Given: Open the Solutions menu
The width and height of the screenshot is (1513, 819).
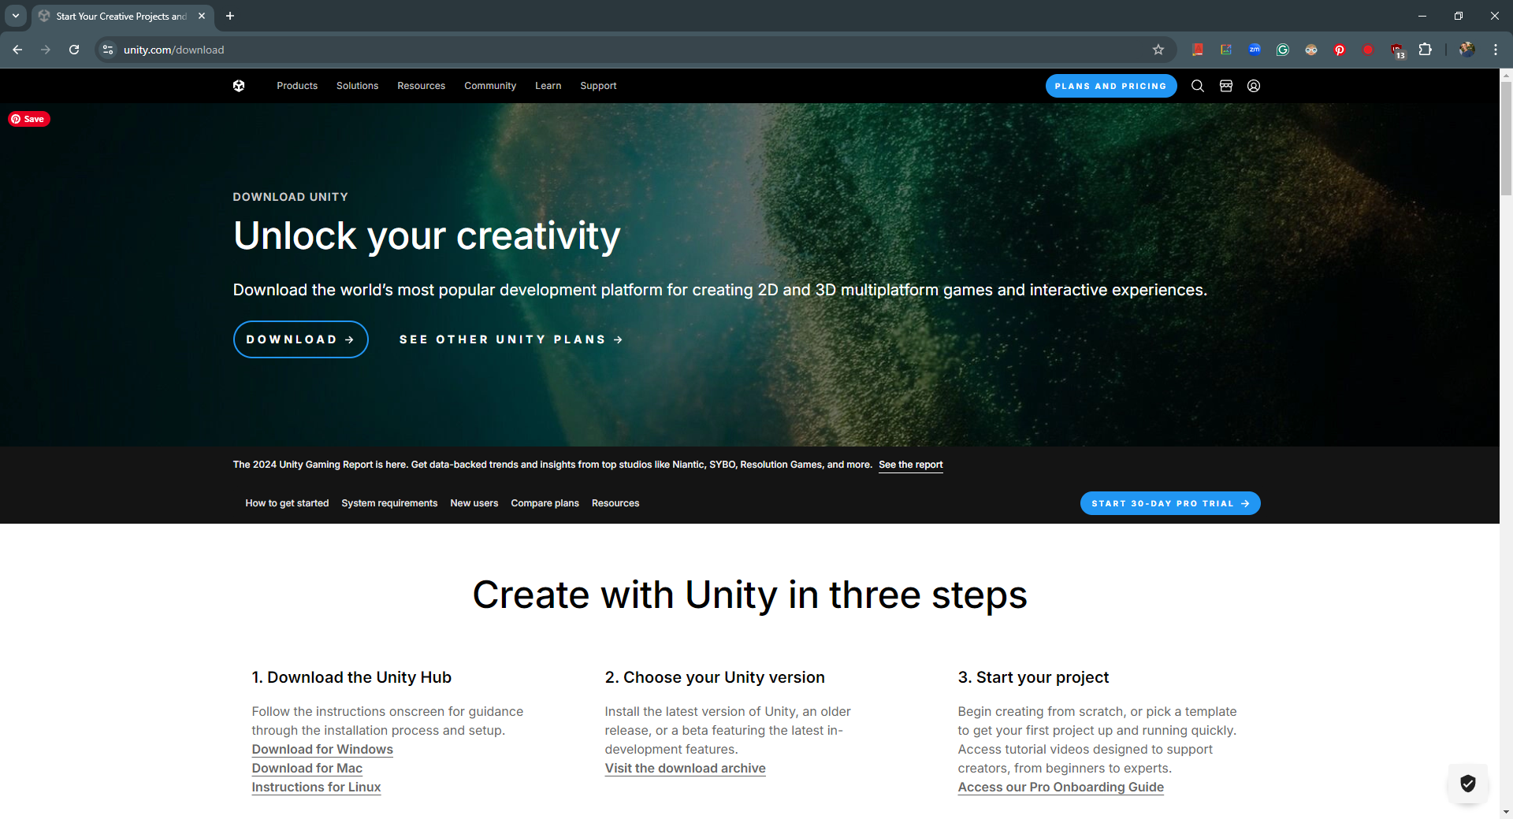Looking at the screenshot, I should pyautogui.click(x=357, y=86).
